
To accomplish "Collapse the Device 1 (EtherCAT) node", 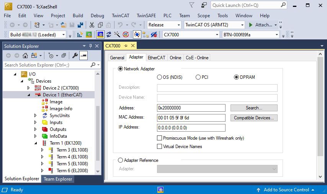I will [29, 95].
